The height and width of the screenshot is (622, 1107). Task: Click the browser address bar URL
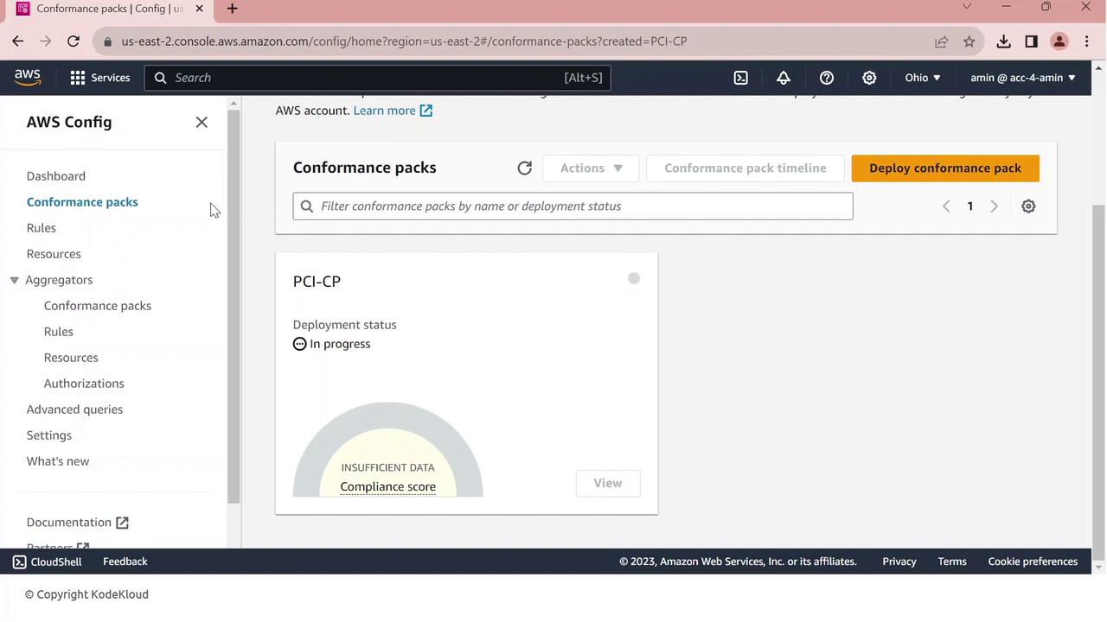click(x=405, y=41)
